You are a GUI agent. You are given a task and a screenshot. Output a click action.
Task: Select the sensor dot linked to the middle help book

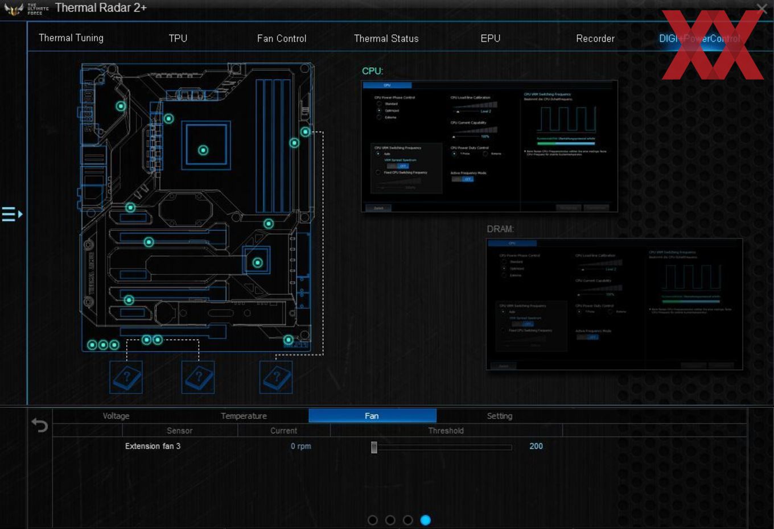click(x=158, y=340)
